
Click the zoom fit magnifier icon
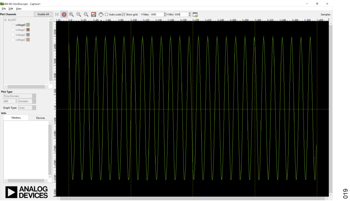[x=86, y=14]
